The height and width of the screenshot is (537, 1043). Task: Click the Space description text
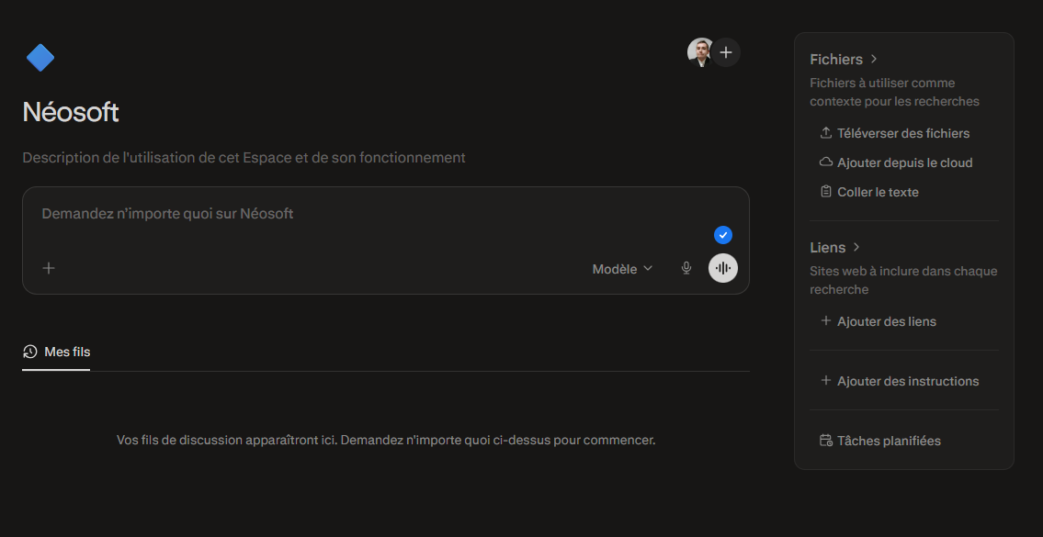(x=244, y=158)
